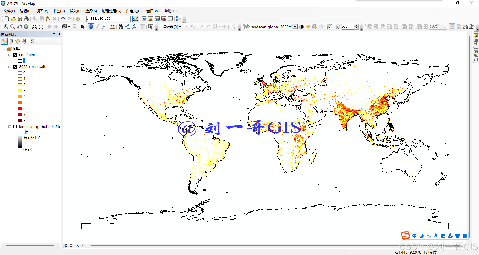
Task: Select the HTML Popup tool
Action: 104,27
